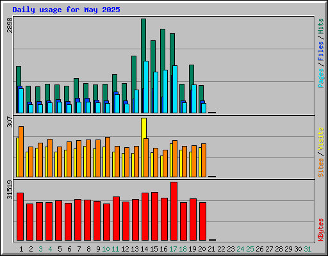Select day 19 on the date axis
This screenshot has width=328, height=256.
192,249
